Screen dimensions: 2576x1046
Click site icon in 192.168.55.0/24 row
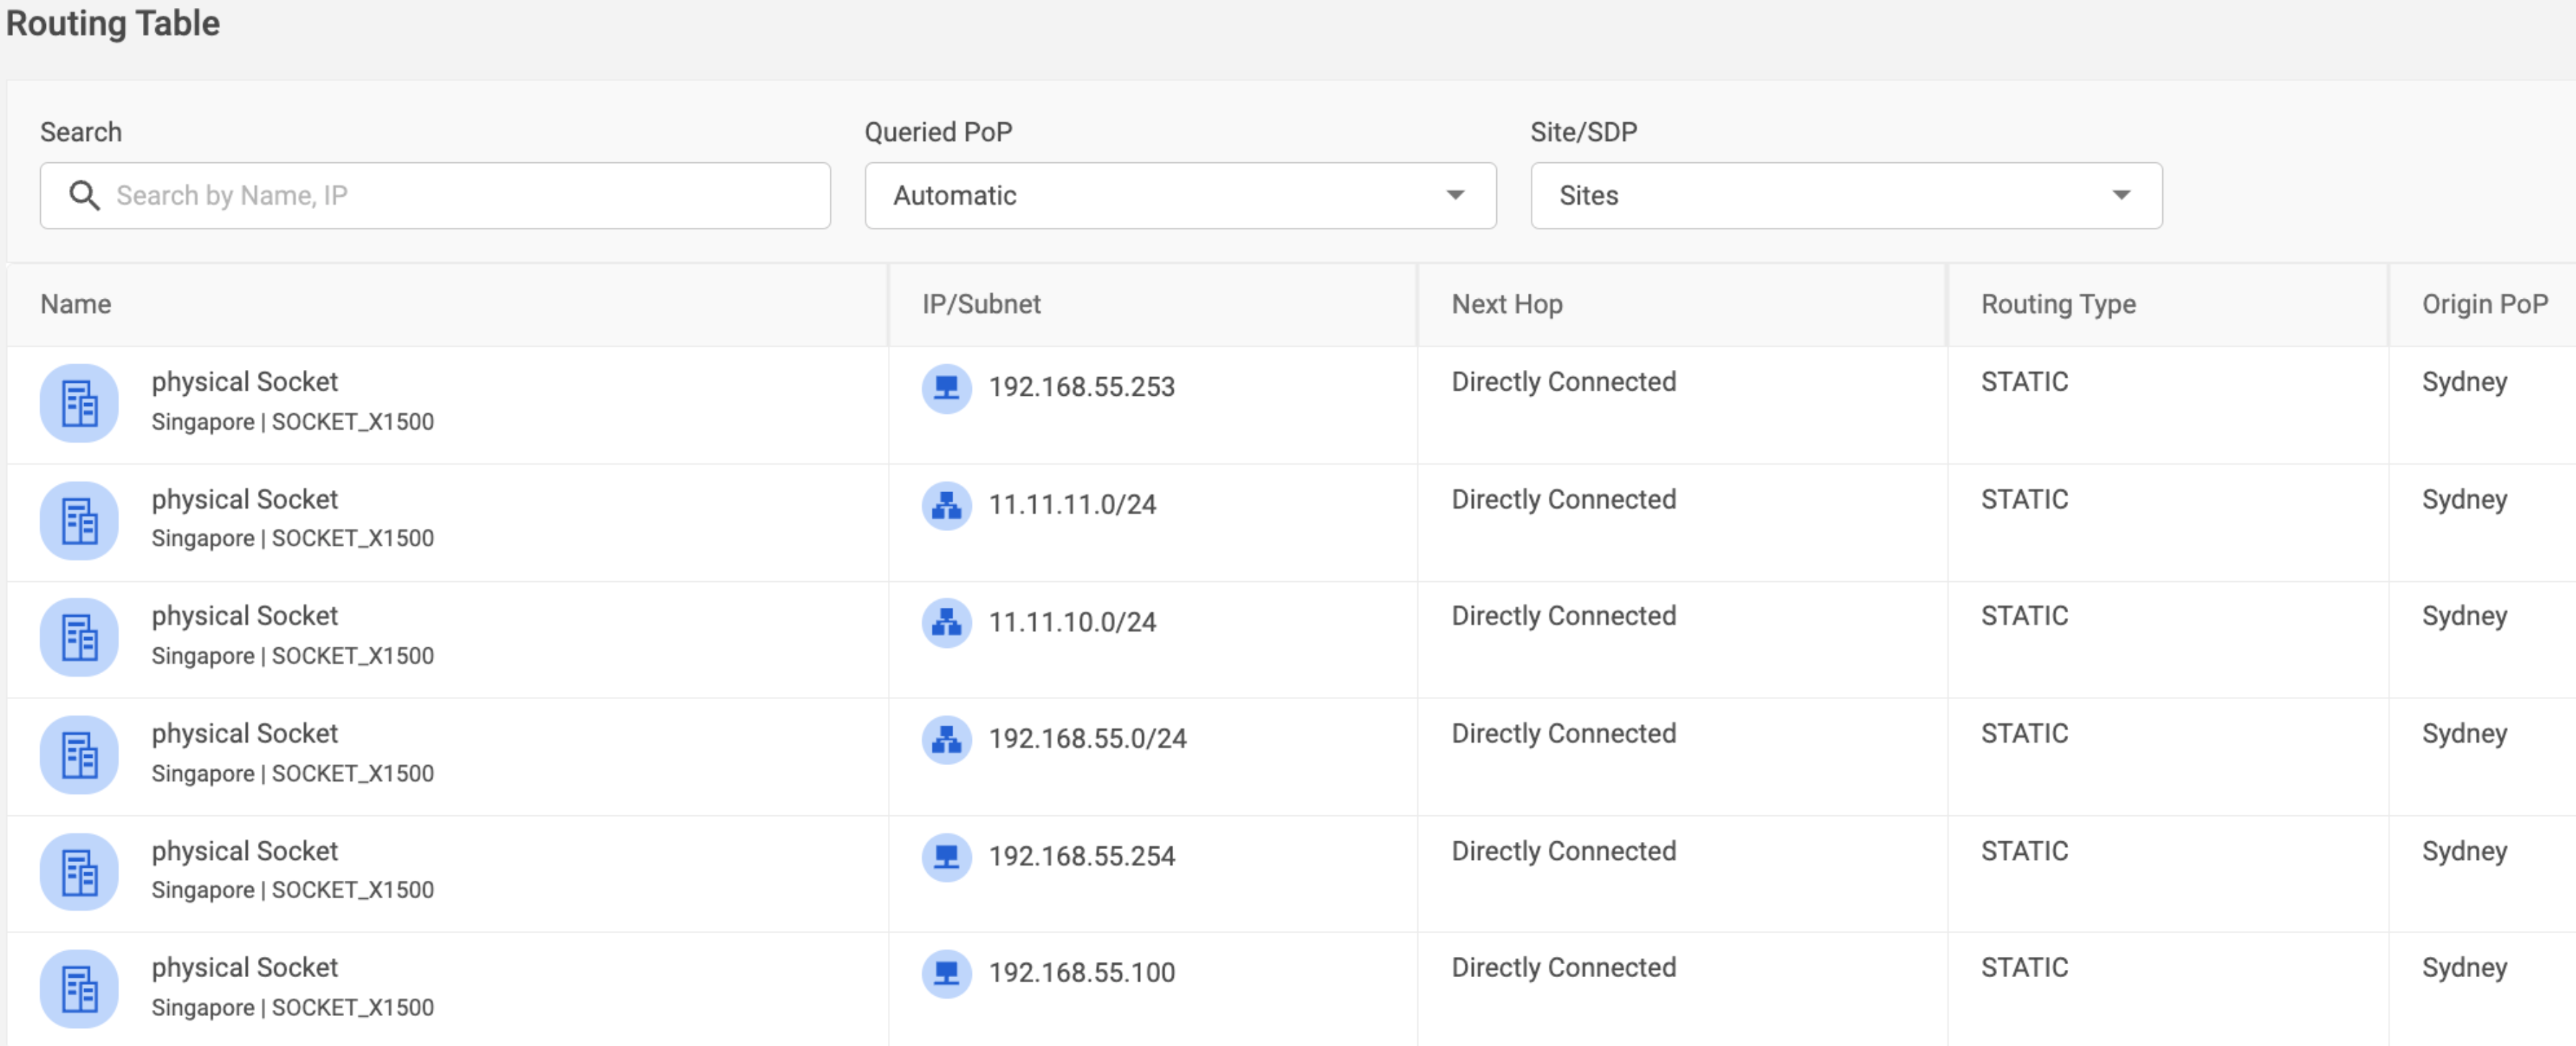coord(79,754)
